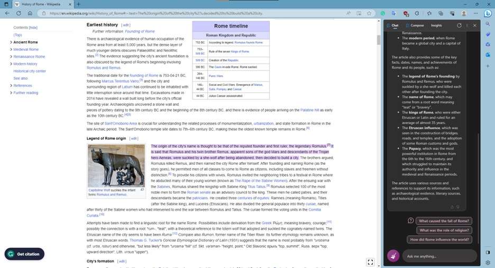Image resolution: width=495 pixels, height=268 pixels.
Task: Click the Get citation button
Action: coord(24,254)
